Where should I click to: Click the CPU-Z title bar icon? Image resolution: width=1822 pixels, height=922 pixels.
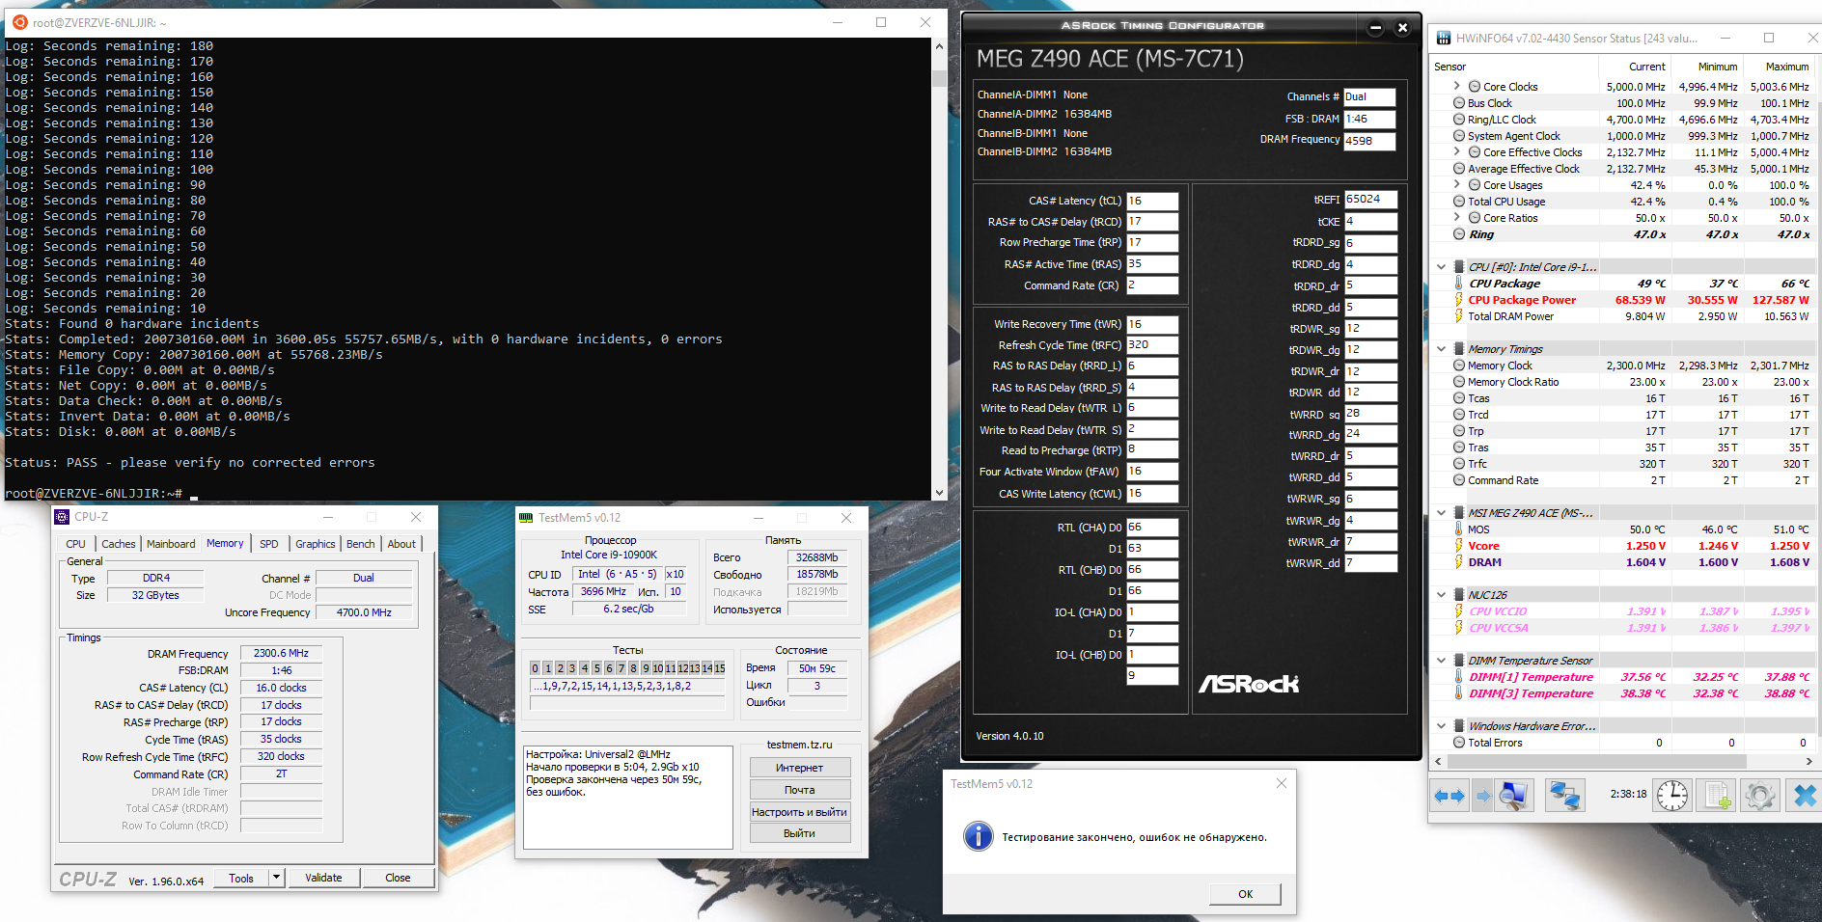tap(62, 517)
